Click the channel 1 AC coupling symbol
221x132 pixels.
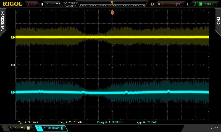pyautogui.click(x=11, y=128)
